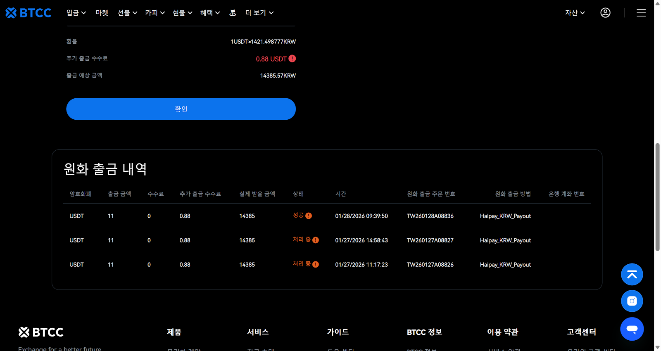
Task: Click info icon beside 성공 status
Action: pyautogui.click(x=309, y=216)
